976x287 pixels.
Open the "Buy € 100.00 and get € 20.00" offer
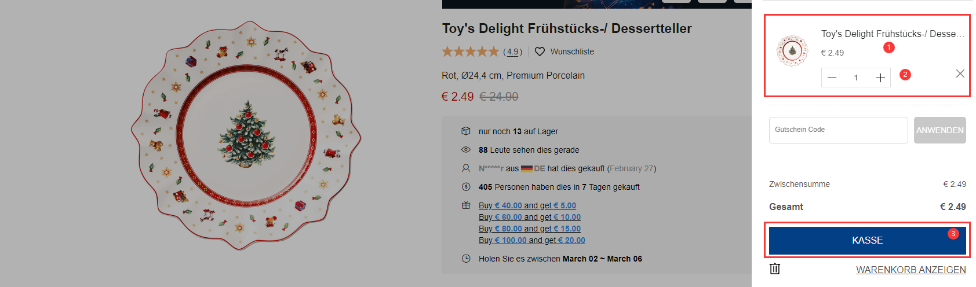coord(531,240)
